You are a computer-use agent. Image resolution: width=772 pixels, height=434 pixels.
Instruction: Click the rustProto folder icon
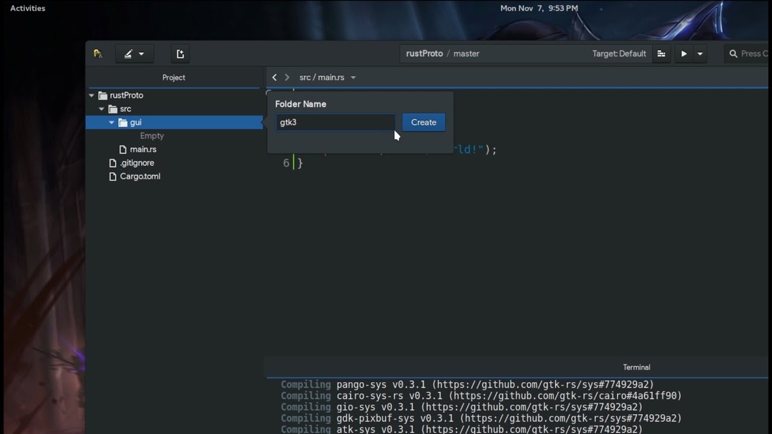(x=103, y=95)
